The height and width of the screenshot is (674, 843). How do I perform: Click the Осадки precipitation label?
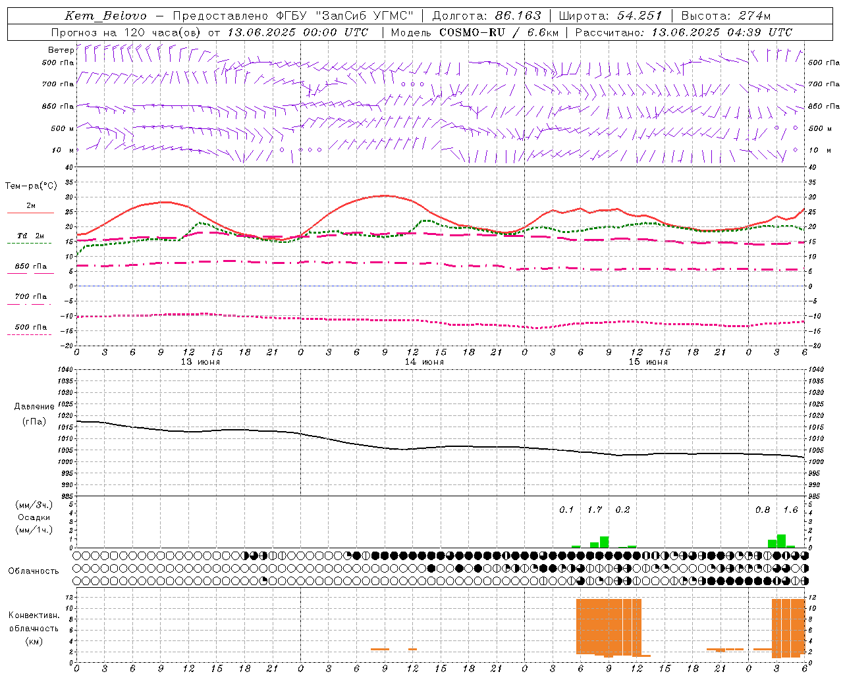coord(34,517)
